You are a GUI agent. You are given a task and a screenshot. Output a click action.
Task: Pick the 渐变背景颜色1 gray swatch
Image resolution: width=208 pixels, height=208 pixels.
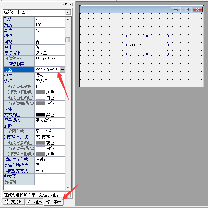pos(40,143)
